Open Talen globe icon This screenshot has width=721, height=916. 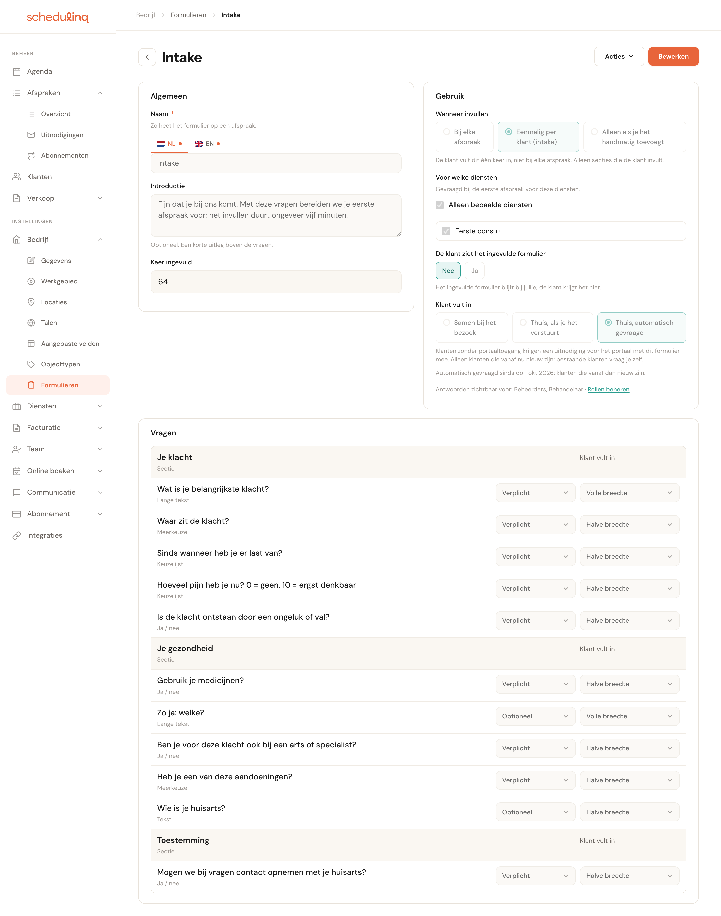[31, 323]
